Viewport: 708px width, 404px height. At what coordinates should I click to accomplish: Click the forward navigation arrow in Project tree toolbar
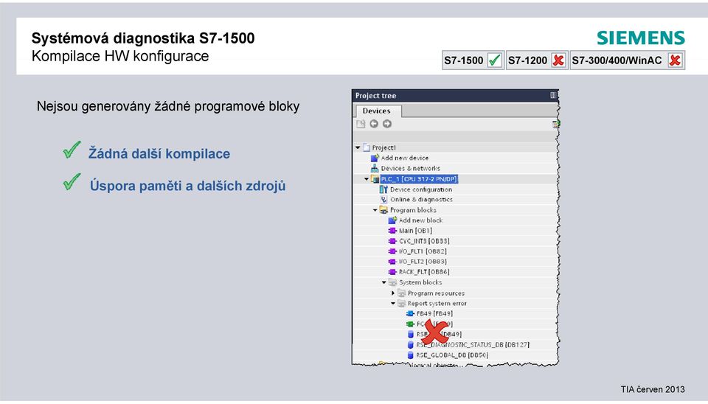pyautogui.click(x=387, y=124)
